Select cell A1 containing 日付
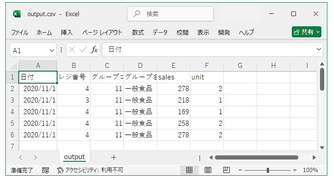 [x=38, y=77]
